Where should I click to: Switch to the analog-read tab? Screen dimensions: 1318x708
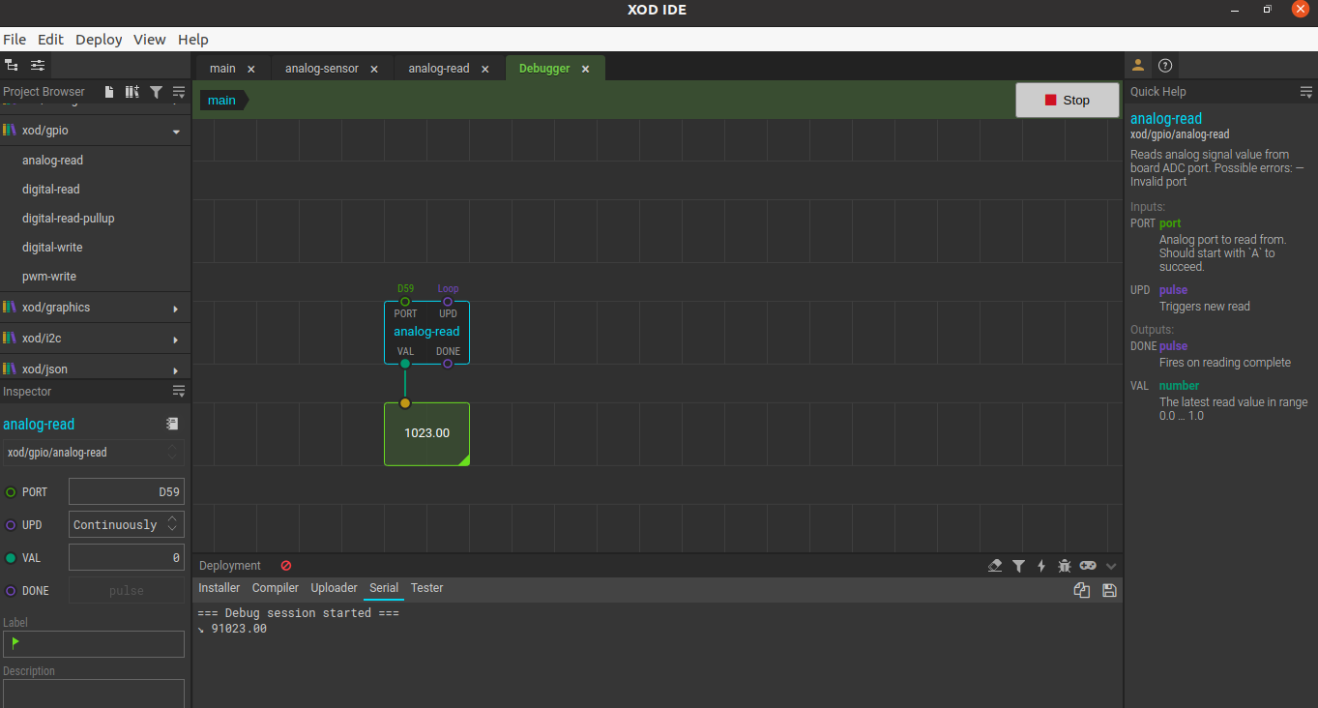[439, 69]
